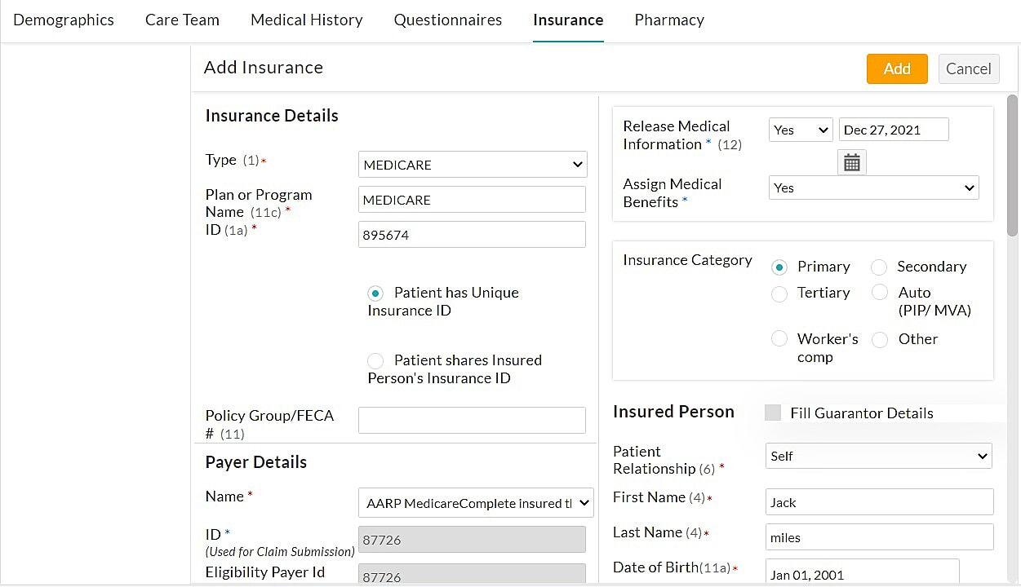Open the Medical History tab

[306, 20]
